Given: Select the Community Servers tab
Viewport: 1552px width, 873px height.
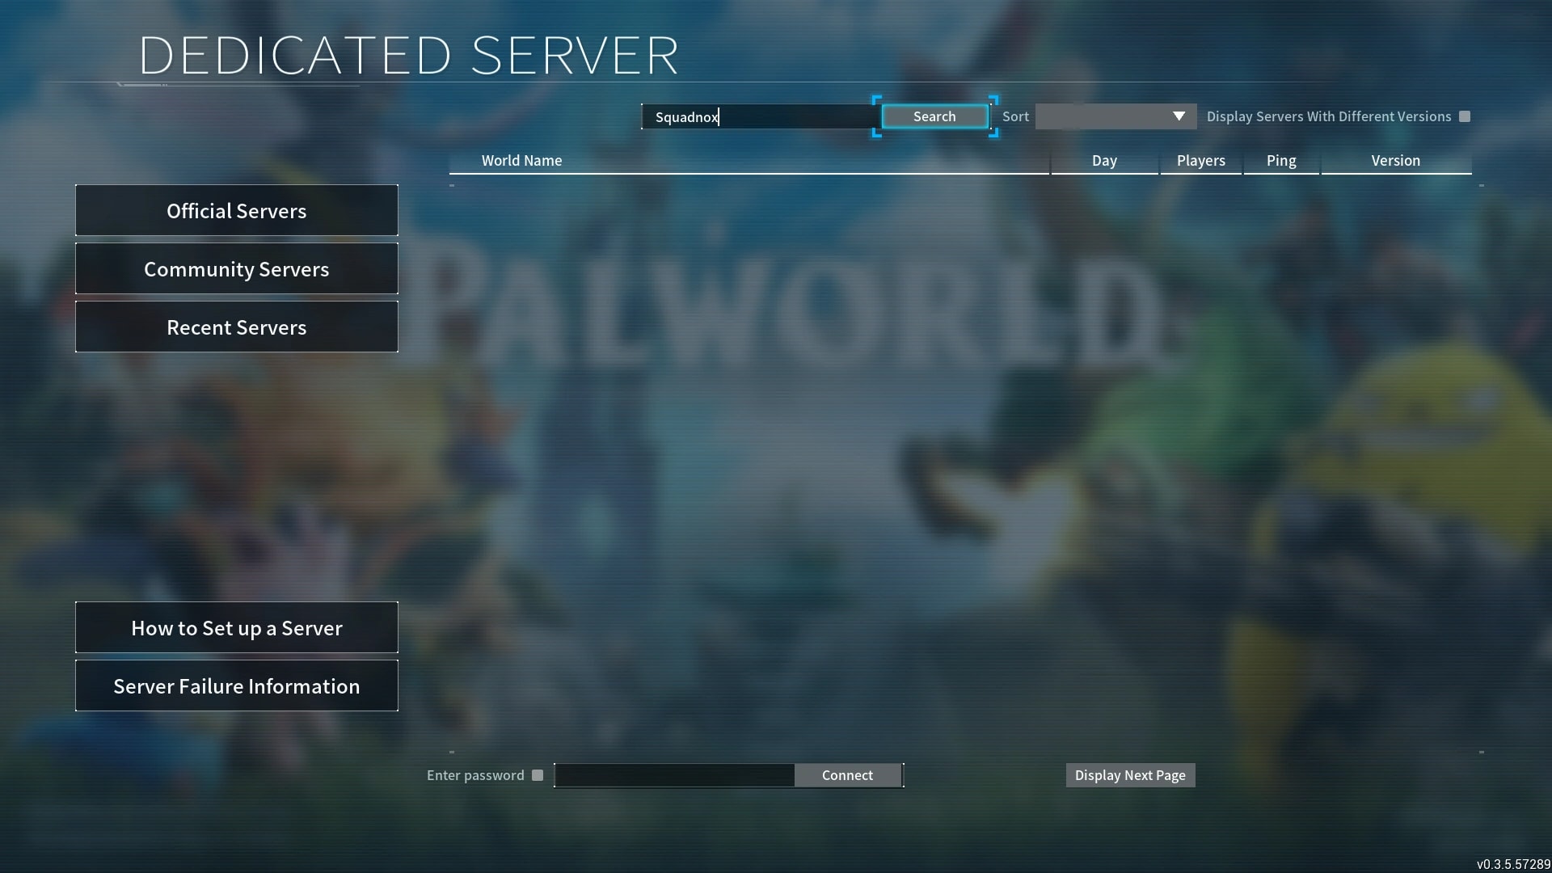Looking at the screenshot, I should click(237, 268).
